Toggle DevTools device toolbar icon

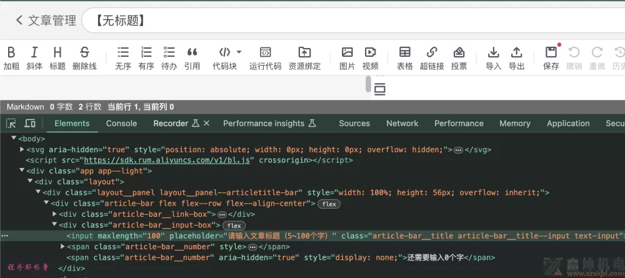pos(30,123)
